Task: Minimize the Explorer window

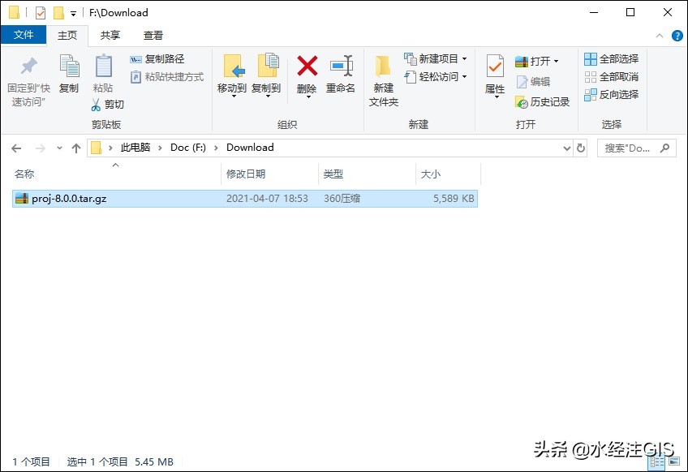Action: [594, 12]
